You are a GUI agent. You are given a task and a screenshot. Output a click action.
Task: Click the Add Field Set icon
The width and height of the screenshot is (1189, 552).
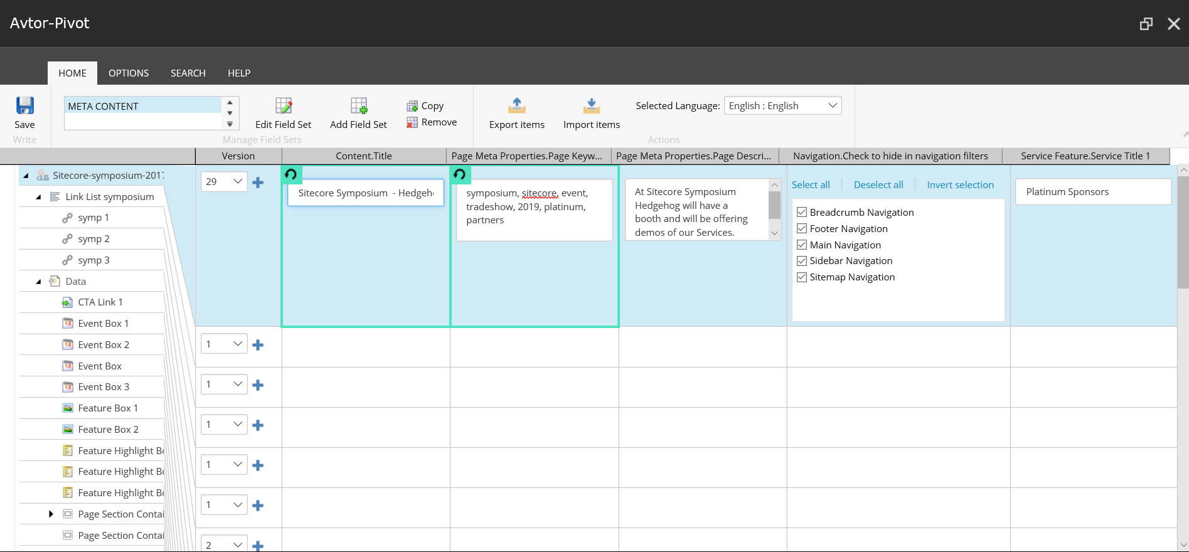click(358, 106)
